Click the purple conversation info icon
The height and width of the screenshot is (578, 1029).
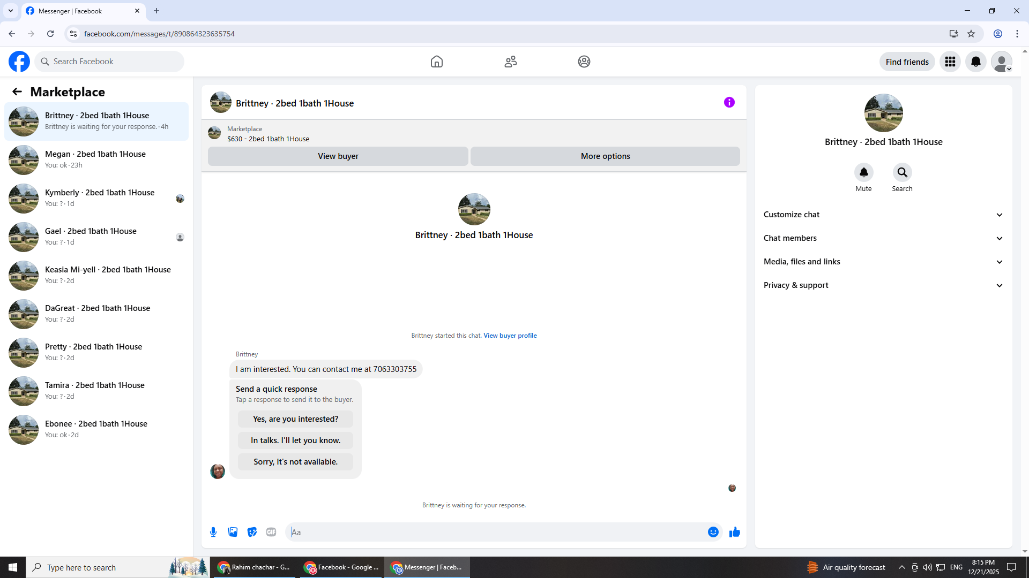pos(729,102)
